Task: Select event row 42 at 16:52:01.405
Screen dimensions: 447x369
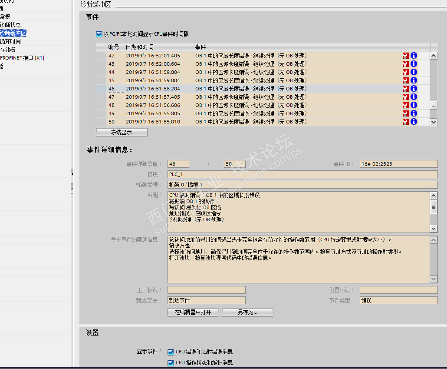Action: pos(263,56)
